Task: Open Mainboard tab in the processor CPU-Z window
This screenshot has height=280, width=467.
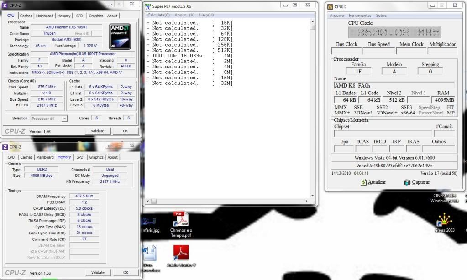Action: pyautogui.click(x=45, y=16)
